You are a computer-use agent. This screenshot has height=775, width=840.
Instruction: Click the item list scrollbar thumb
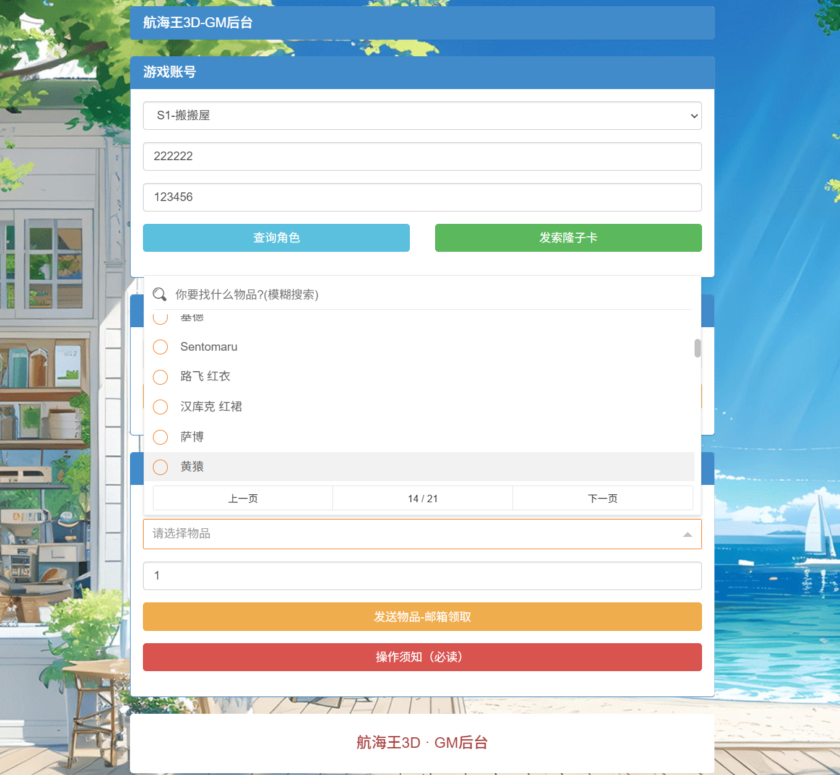[698, 348]
